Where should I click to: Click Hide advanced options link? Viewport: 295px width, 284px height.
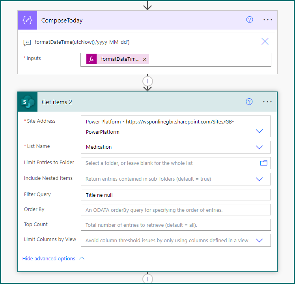coord(49,259)
